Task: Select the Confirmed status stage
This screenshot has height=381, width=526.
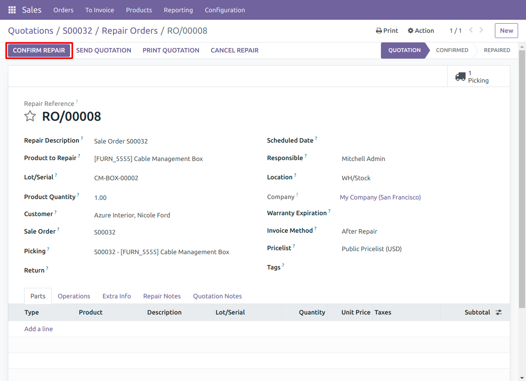Action: click(452, 50)
